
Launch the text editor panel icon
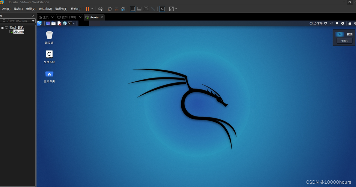(59, 23)
